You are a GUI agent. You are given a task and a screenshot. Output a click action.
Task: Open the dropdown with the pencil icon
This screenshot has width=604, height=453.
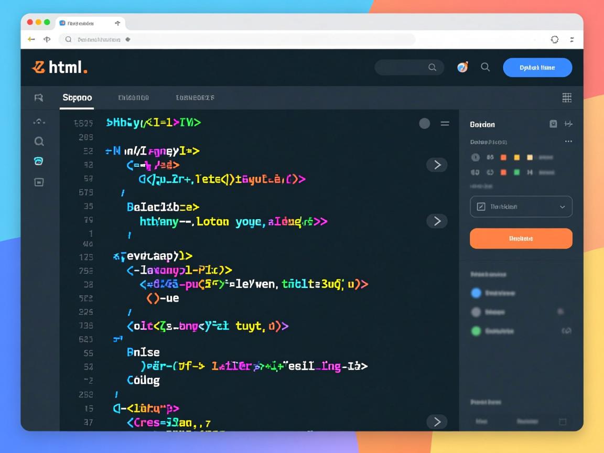click(x=521, y=207)
